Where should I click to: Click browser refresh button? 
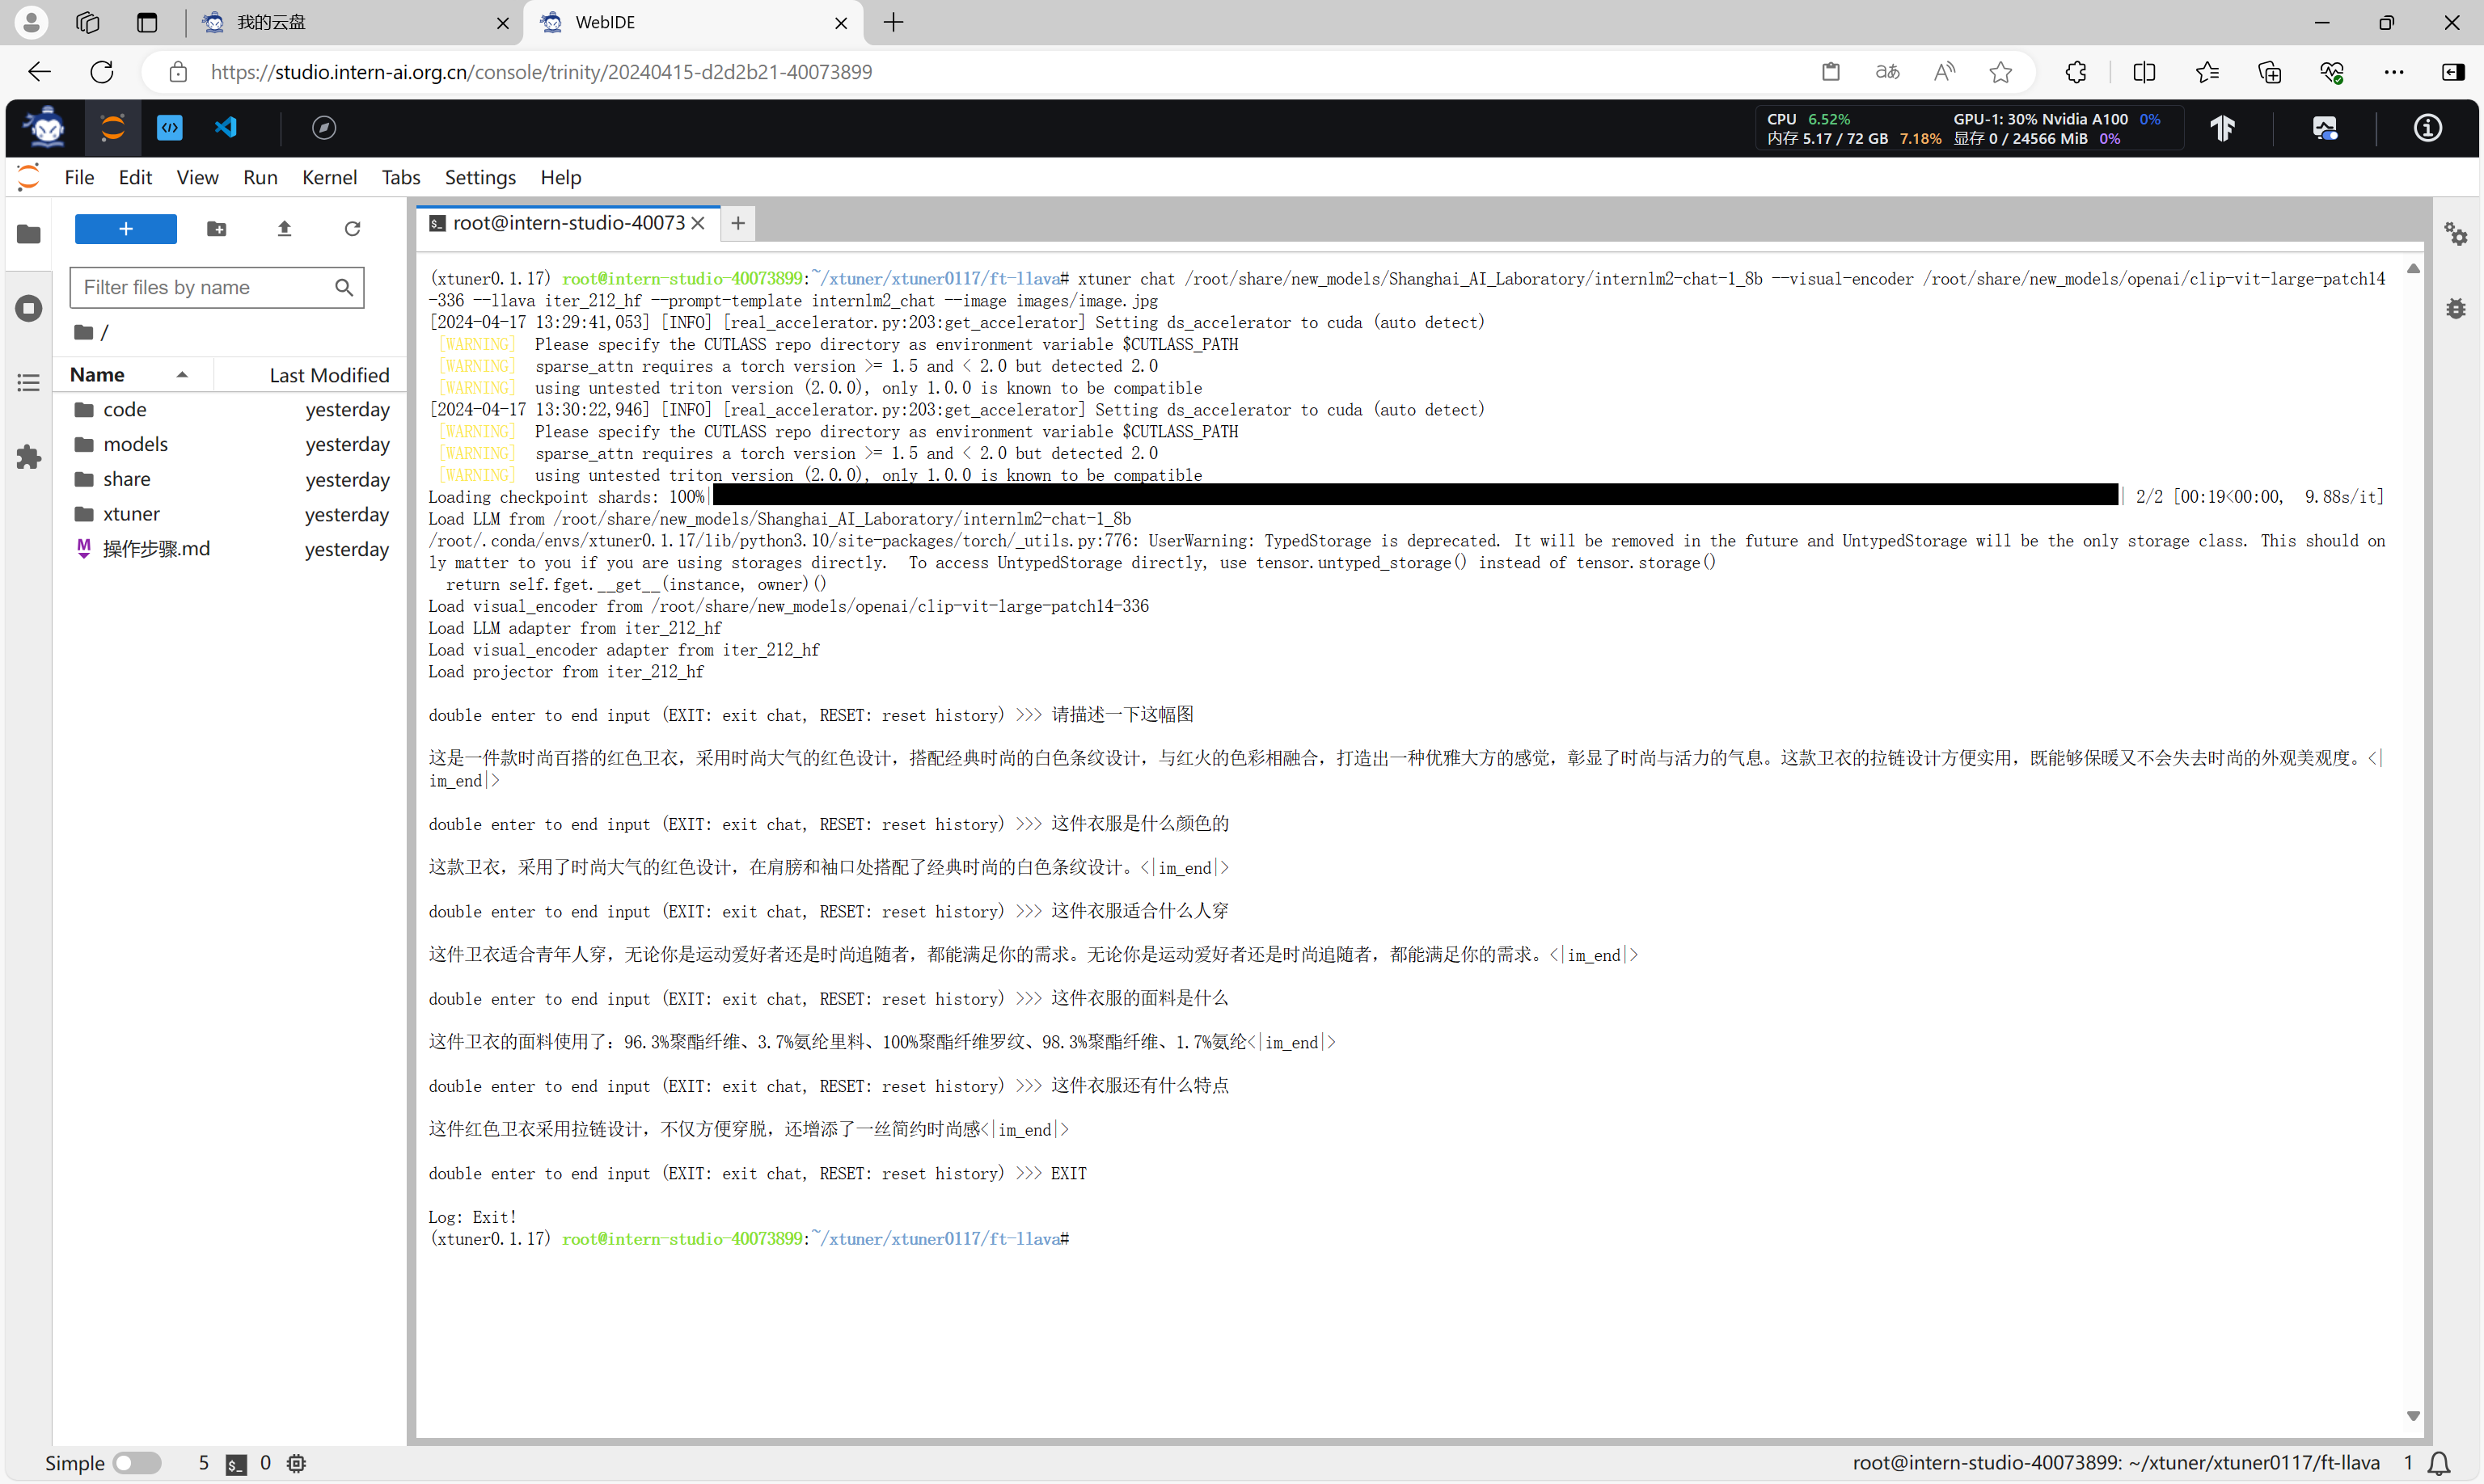pyautogui.click(x=102, y=72)
